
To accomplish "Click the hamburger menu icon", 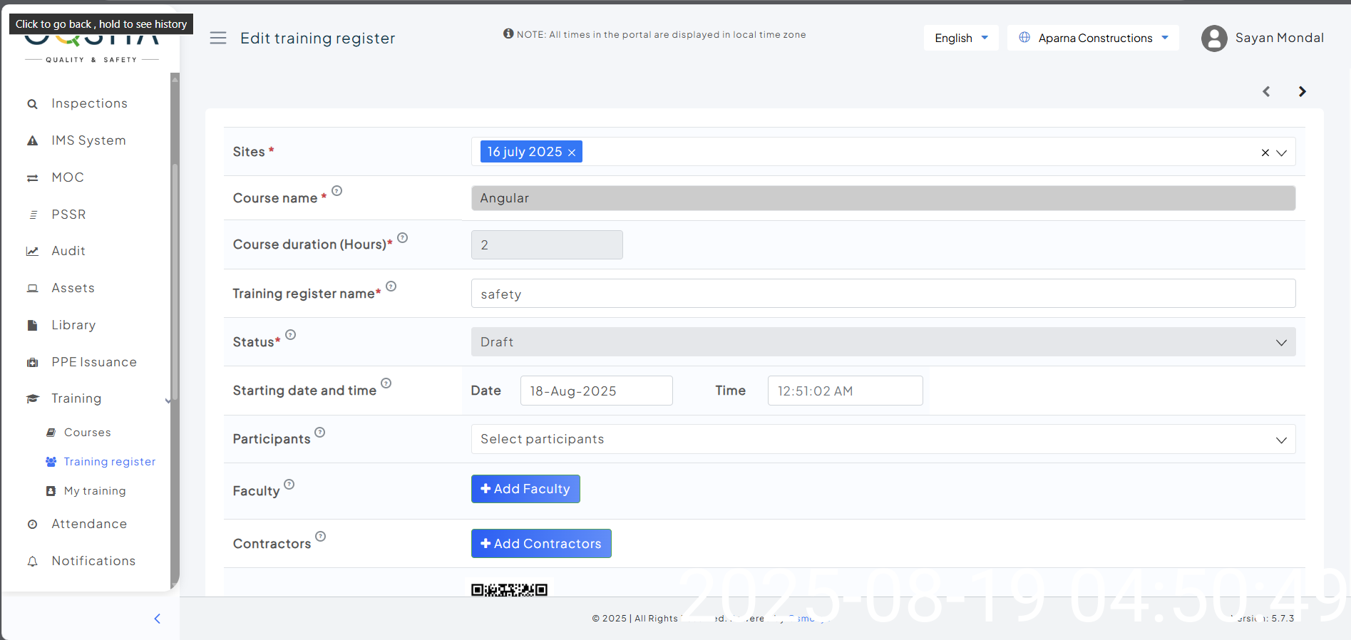I will 218,38.
